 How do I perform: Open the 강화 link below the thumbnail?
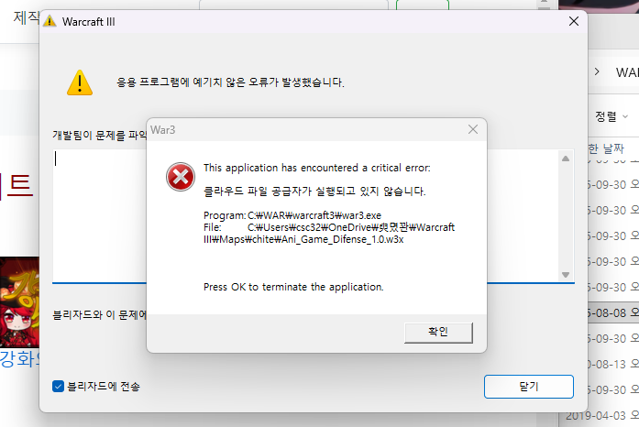[17, 356]
